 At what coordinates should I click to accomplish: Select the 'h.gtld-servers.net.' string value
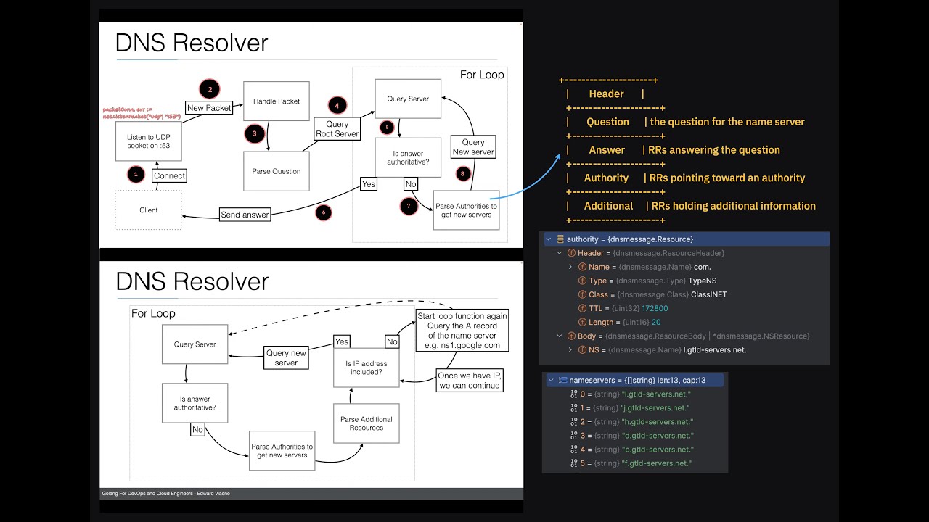coord(657,422)
